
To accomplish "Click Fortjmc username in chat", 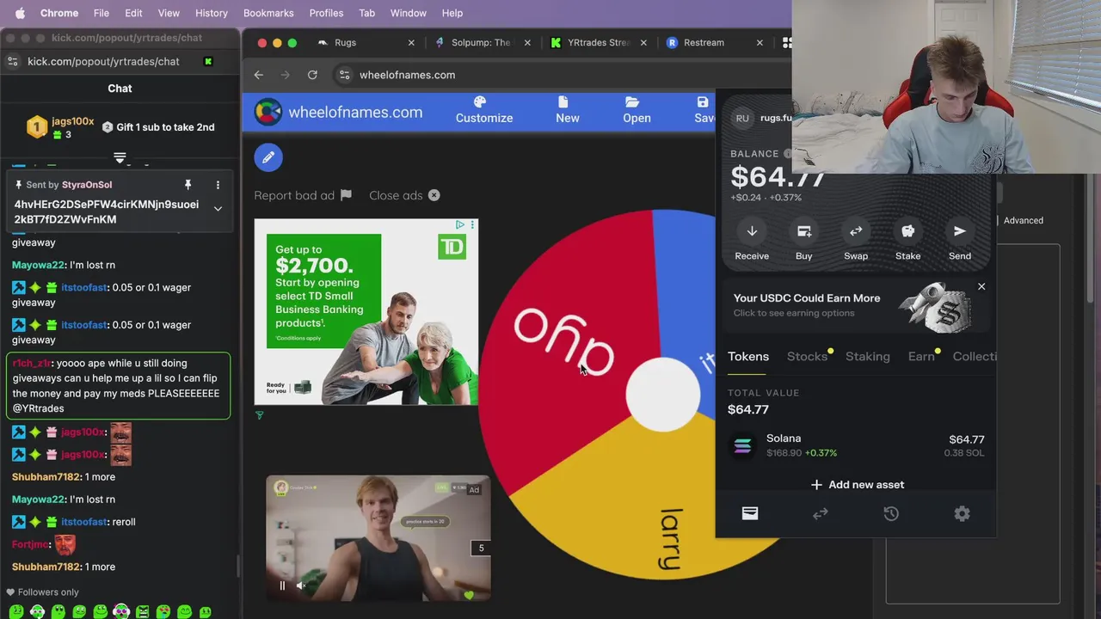I will (x=32, y=544).
